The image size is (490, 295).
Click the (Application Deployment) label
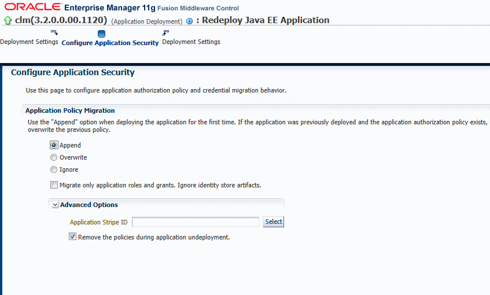[x=147, y=21]
